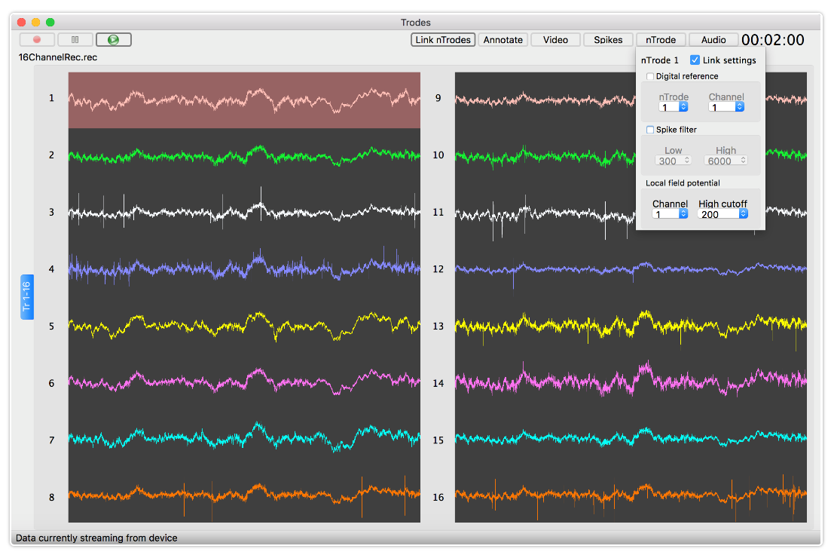This screenshot has width=831, height=555.
Task: Select orange channel 8 trace
Action: [x=244, y=495]
